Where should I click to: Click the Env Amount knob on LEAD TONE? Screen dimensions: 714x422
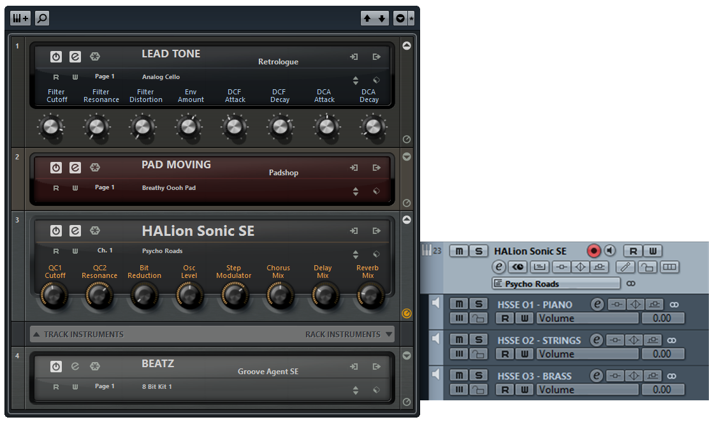point(189,127)
